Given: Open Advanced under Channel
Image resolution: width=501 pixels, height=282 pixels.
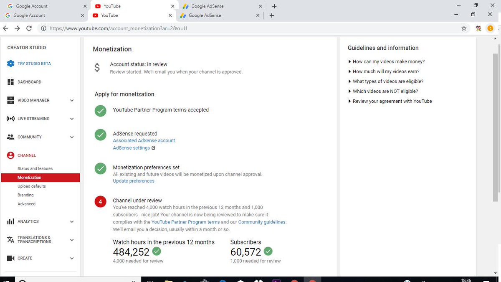Looking at the screenshot, I should [x=26, y=204].
